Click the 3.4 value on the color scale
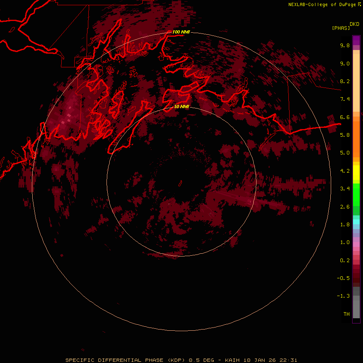 click(x=345, y=189)
